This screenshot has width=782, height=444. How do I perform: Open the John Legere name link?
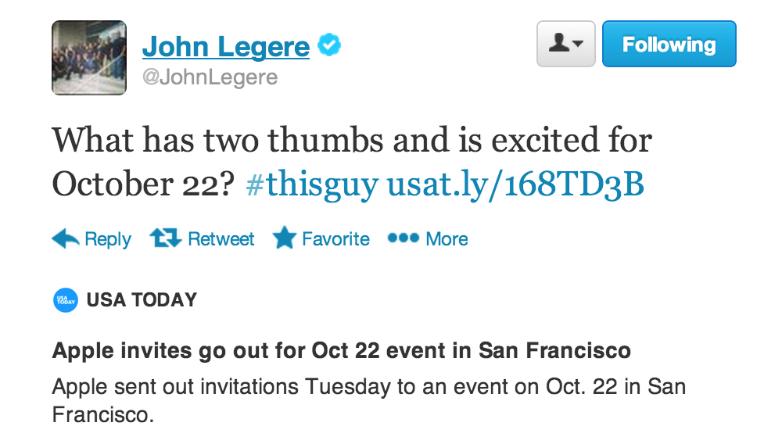click(225, 47)
